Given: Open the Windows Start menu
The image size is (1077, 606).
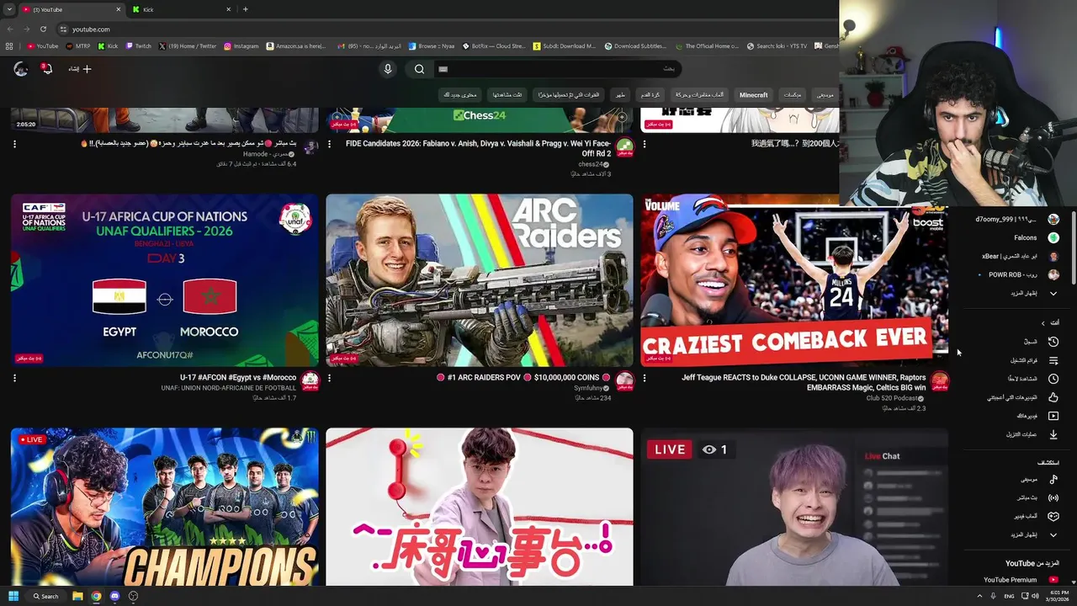Looking at the screenshot, I should pos(13,596).
